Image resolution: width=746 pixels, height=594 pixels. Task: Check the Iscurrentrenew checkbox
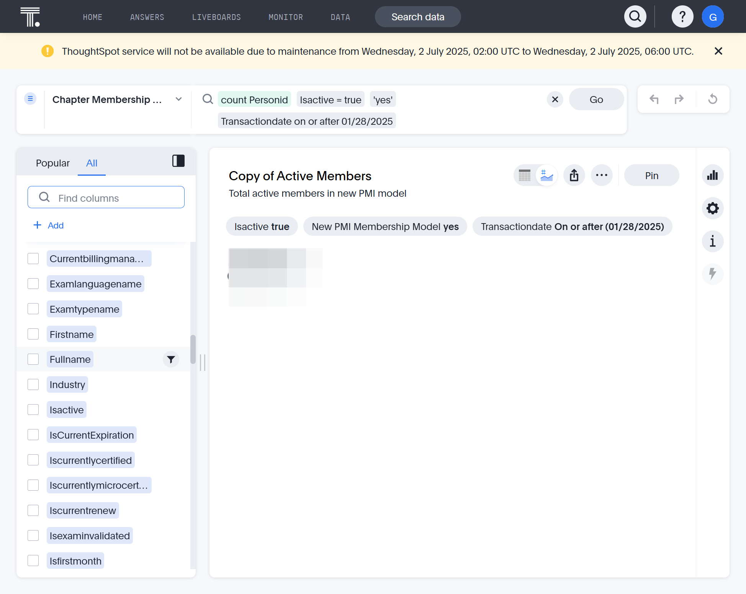pos(33,511)
